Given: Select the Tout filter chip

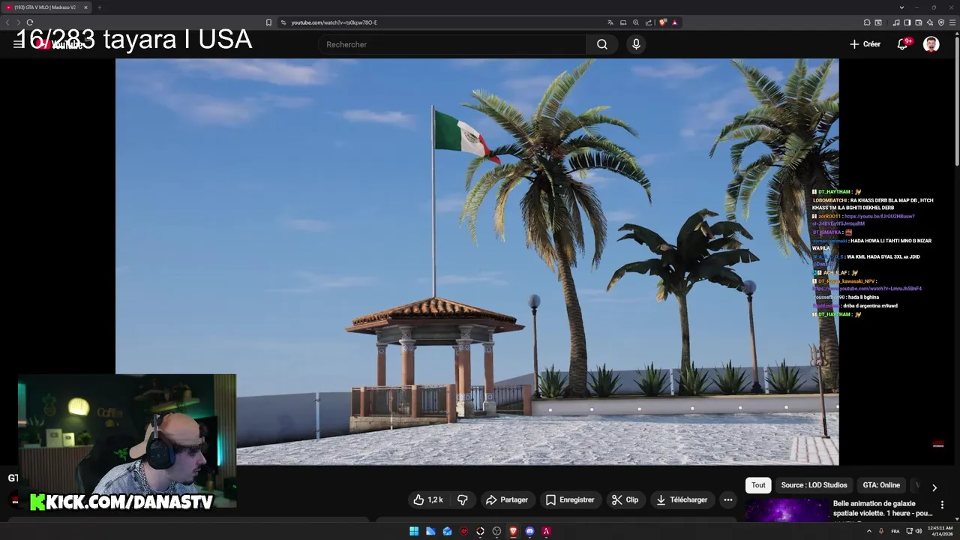Looking at the screenshot, I should [x=758, y=485].
